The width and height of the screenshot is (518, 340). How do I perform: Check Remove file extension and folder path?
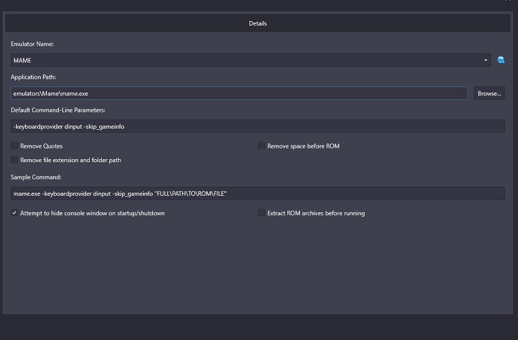pos(14,160)
